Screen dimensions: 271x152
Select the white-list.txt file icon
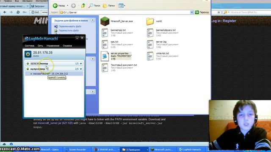(x=150, y=56)
